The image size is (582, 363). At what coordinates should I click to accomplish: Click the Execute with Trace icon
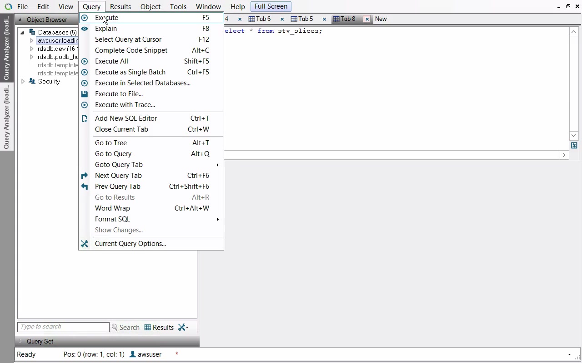85,105
